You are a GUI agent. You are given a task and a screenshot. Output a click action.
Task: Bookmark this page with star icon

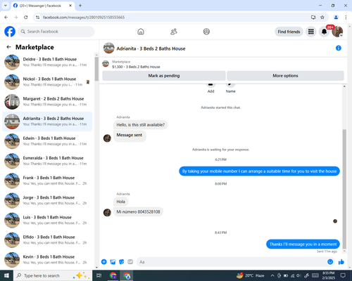click(x=322, y=18)
